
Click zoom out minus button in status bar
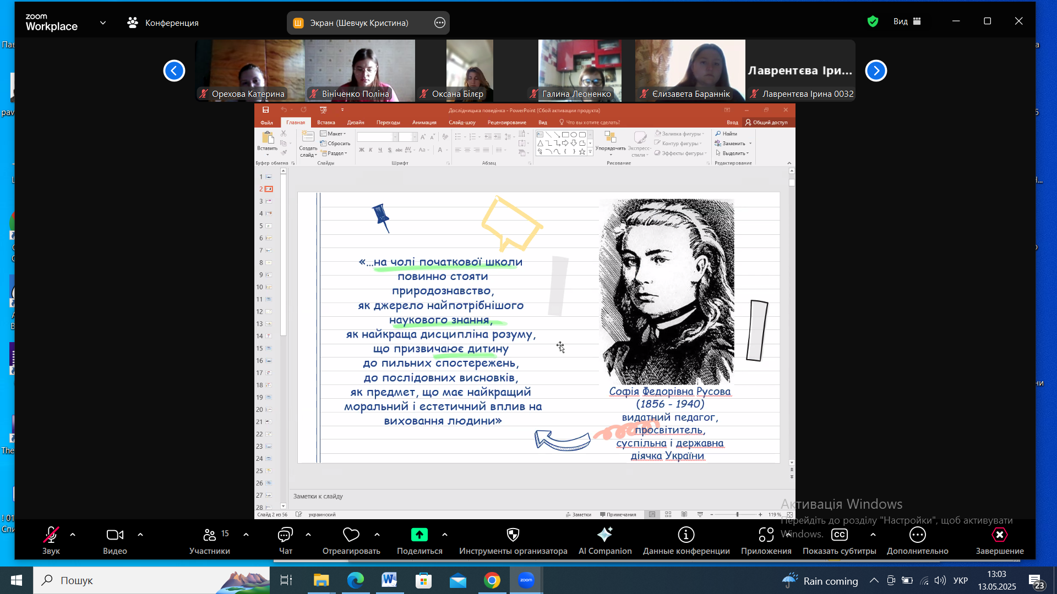[712, 515]
